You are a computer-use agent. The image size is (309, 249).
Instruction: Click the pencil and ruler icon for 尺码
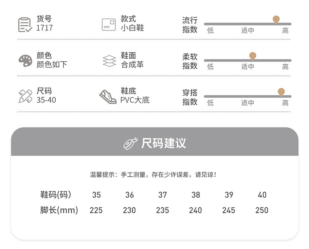click(x=25, y=96)
